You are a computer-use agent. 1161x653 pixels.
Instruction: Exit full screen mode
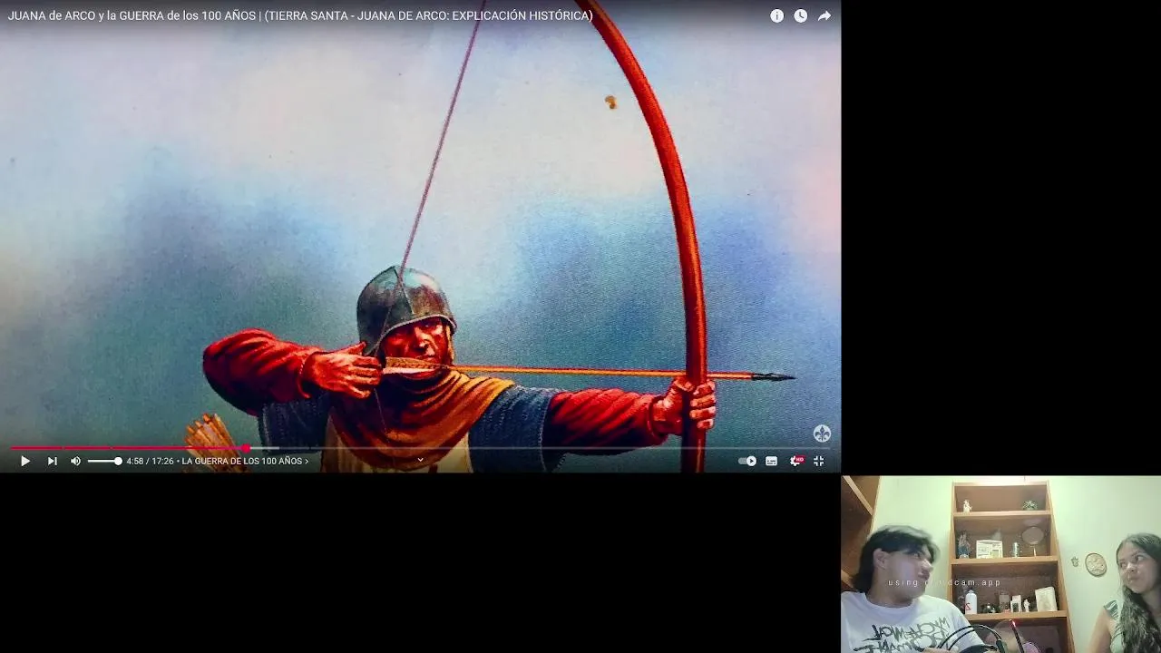pyautogui.click(x=818, y=461)
